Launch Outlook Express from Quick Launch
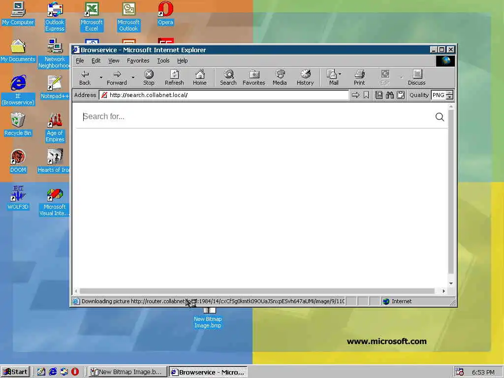This screenshot has height=378, width=504. [64, 372]
